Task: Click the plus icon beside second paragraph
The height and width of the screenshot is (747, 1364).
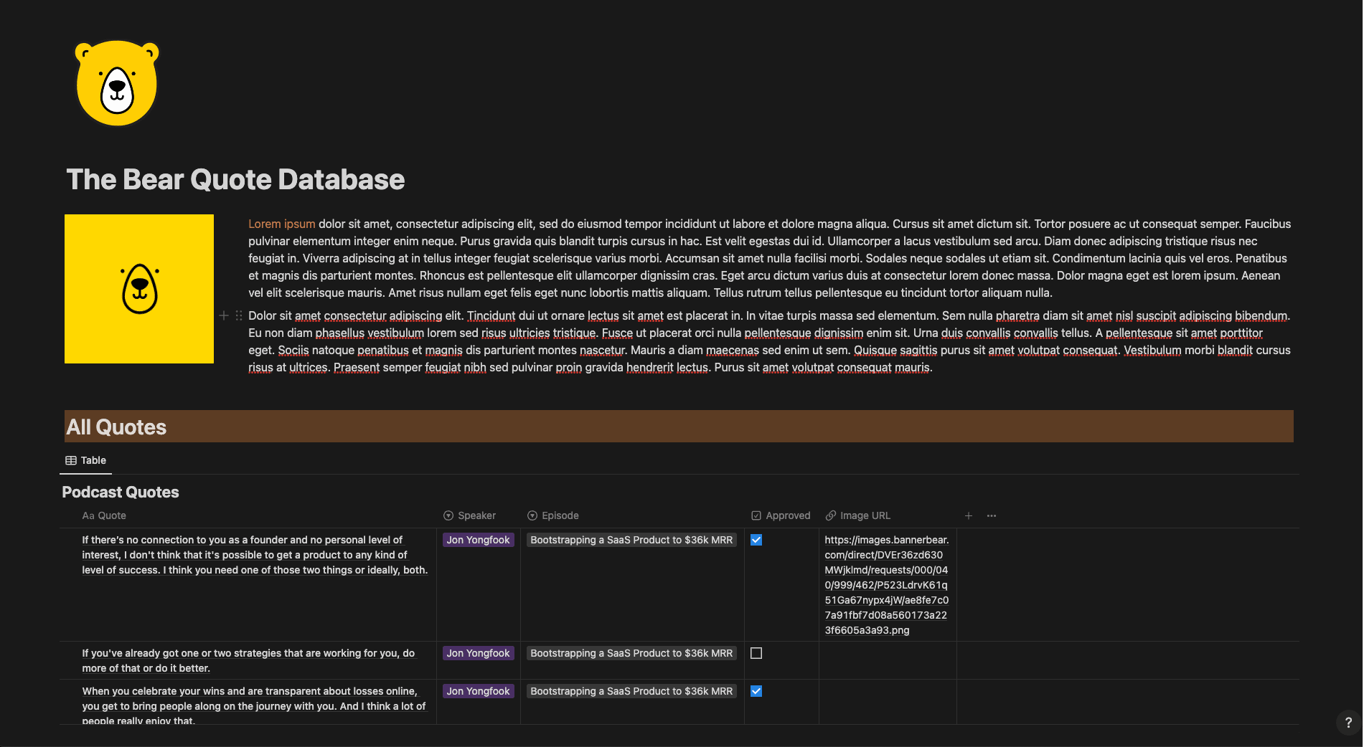Action: pos(224,315)
